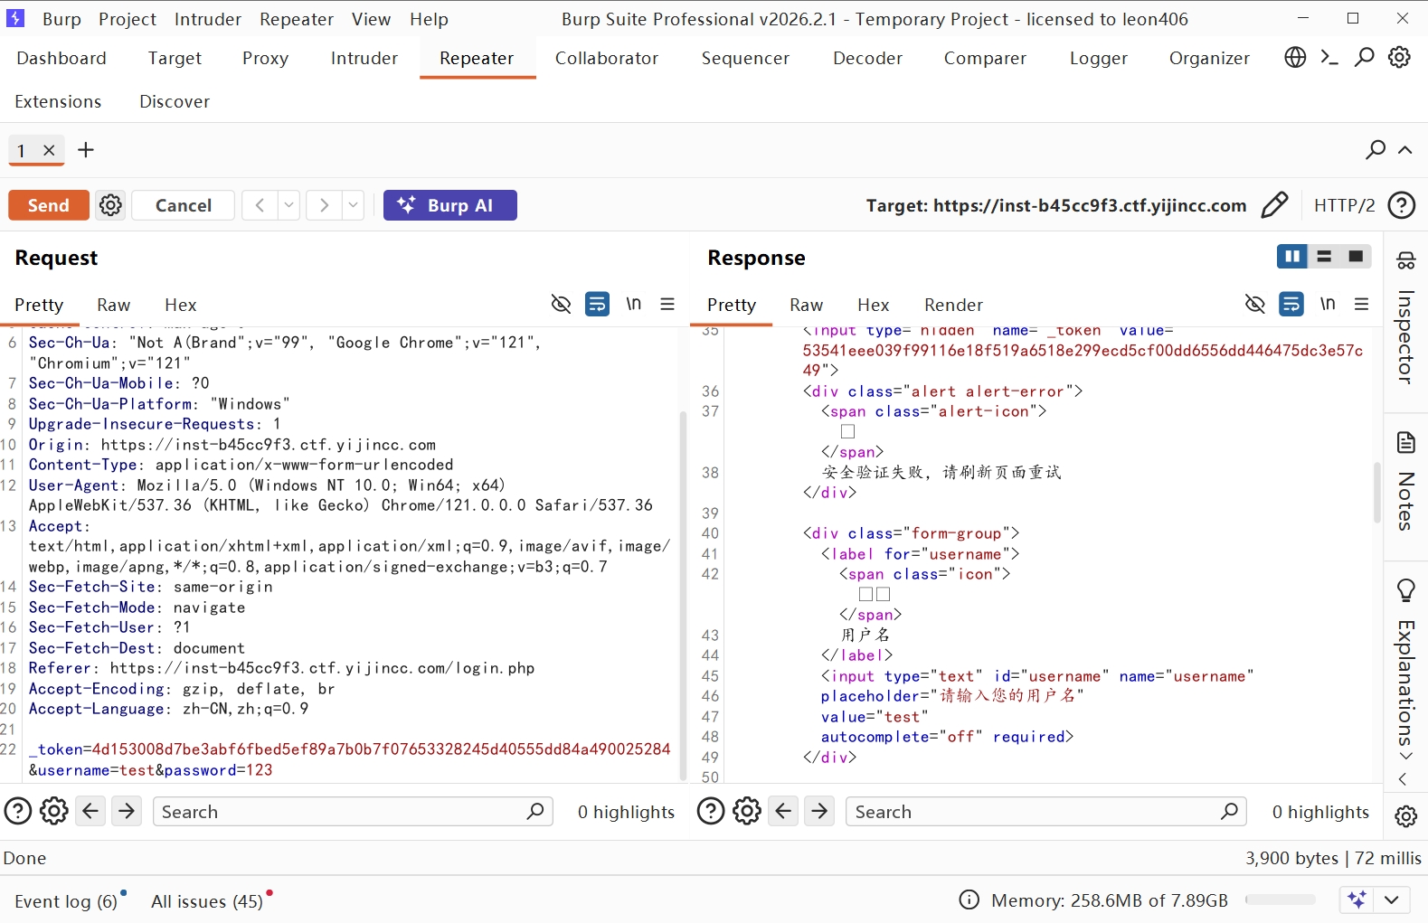Switch Response view to Render tab
This screenshot has height=923, width=1428.
pos(952,306)
